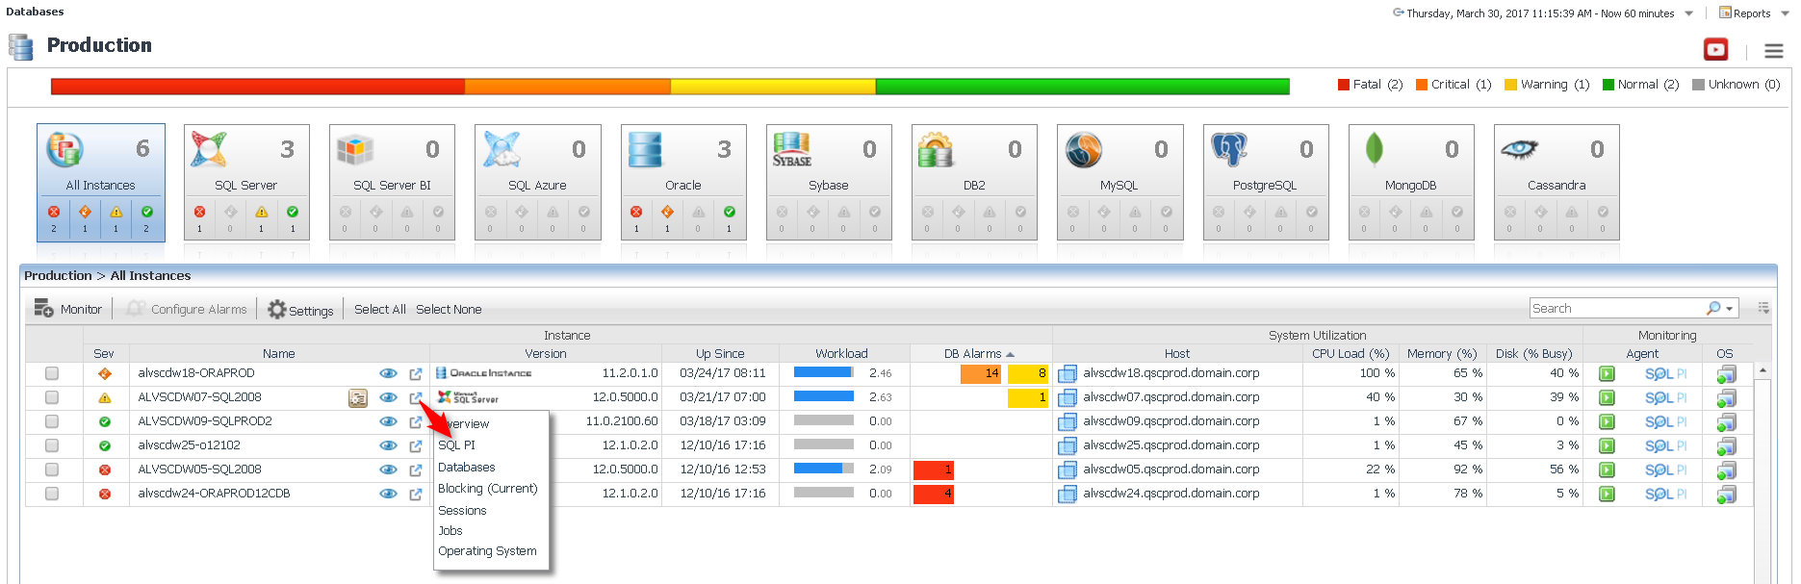
Task: Click OS monitoring icon for alvscdw24 row
Action: click(1726, 494)
